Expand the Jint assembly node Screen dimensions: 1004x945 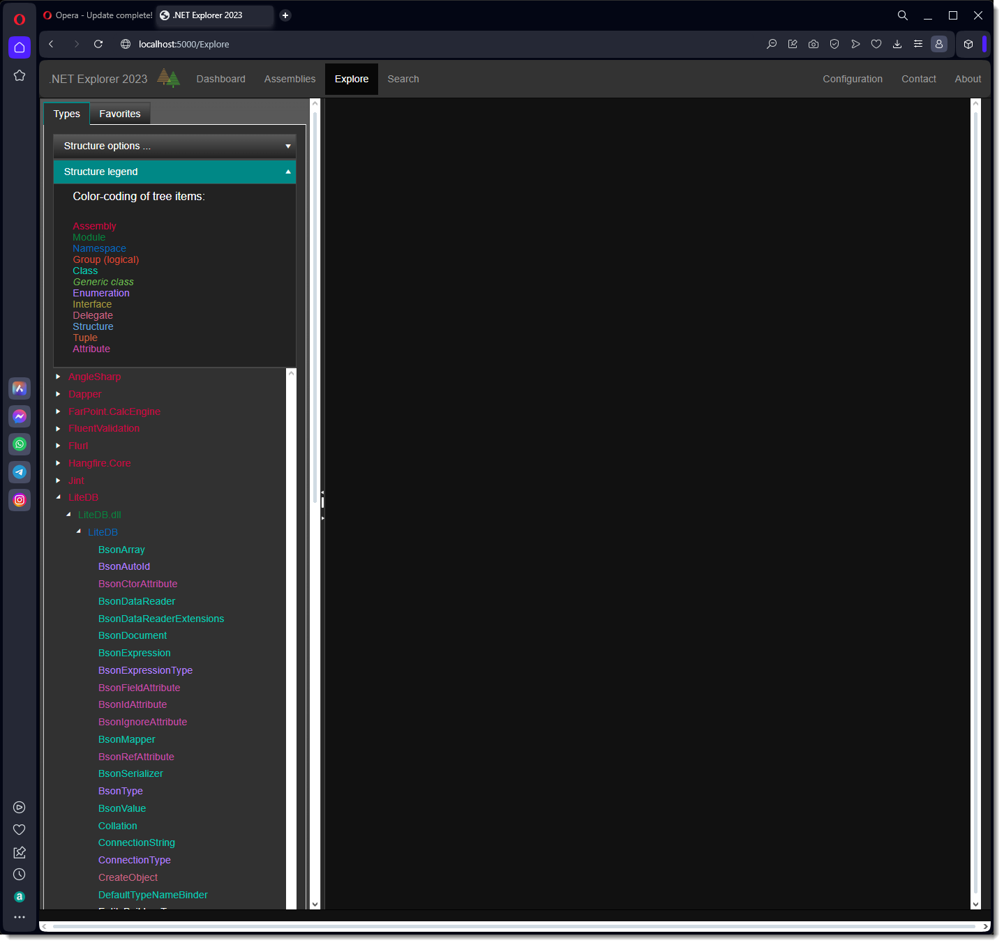58,481
